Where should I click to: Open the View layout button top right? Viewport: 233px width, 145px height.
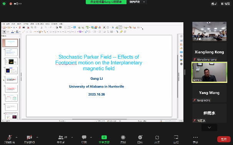pos(225,4)
